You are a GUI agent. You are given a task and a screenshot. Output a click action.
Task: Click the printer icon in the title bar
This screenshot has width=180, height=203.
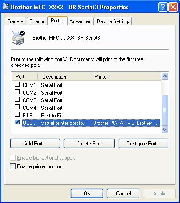pyautogui.click(x=6, y=7)
